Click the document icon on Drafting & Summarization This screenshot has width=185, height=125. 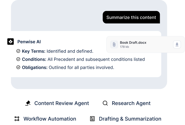coord(92,119)
